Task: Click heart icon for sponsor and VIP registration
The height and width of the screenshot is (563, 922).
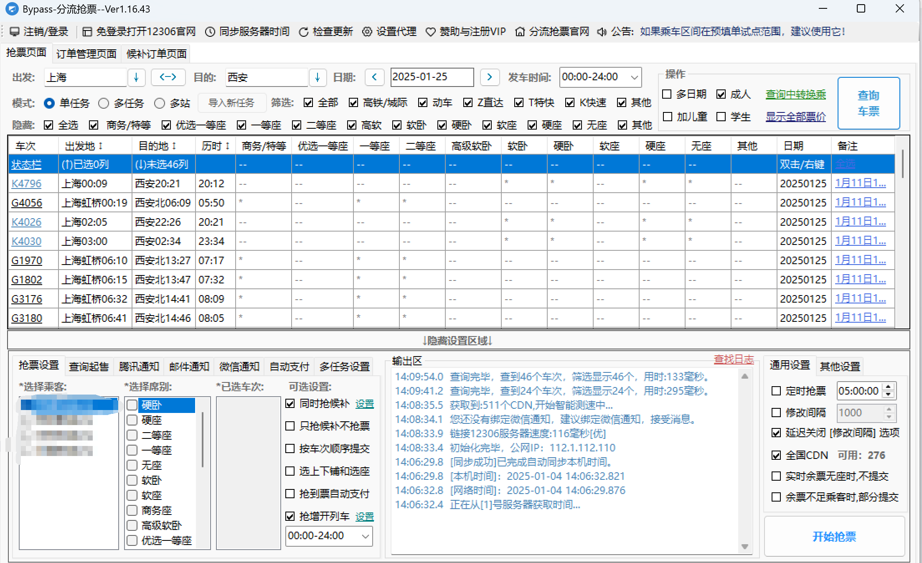Action: pos(430,32)
